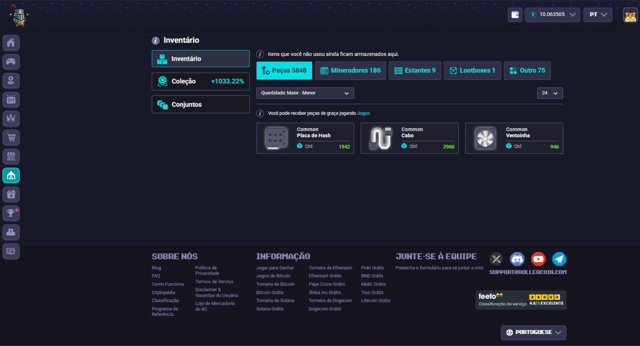Screen dimensions: 640x346
Task: Select Inventário in the left menu
Action: 200,59
